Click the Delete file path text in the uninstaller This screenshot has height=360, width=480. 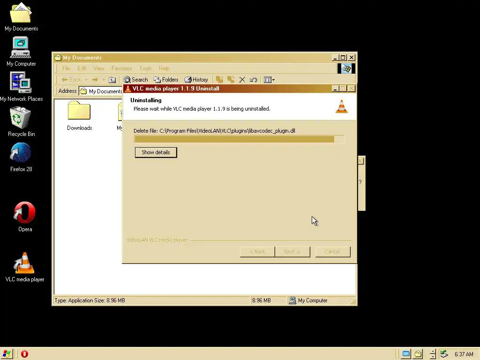[214, 131]
